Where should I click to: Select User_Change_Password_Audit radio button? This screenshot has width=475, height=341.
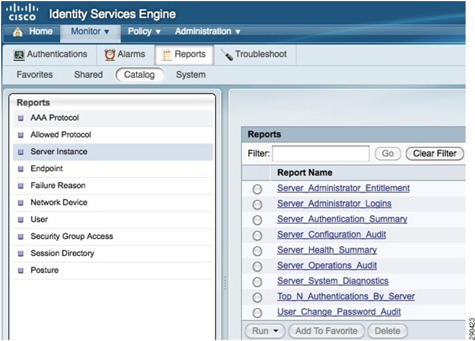[x=257, y=313]
